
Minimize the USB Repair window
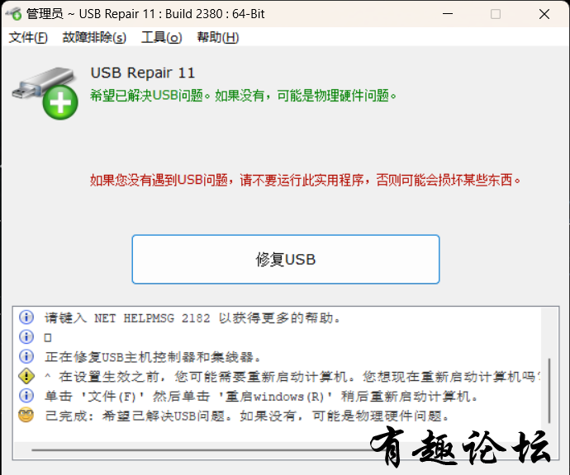tap(448, 14)
